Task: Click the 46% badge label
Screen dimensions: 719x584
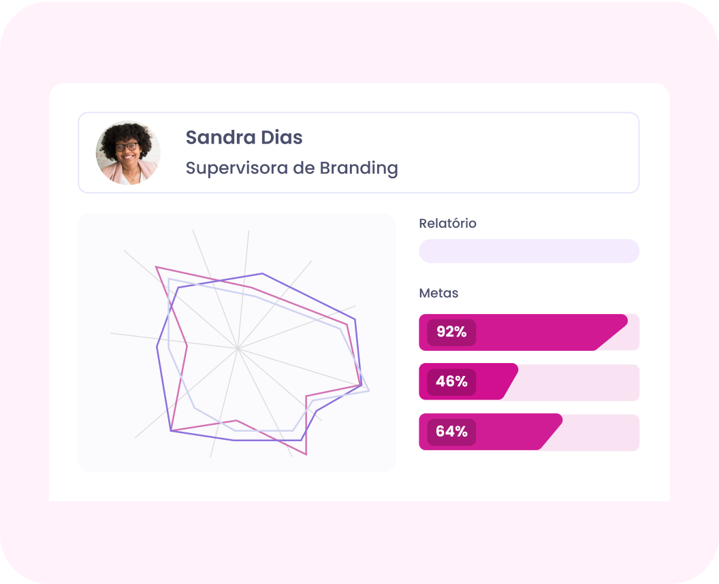Action: (x=451, y=382)
